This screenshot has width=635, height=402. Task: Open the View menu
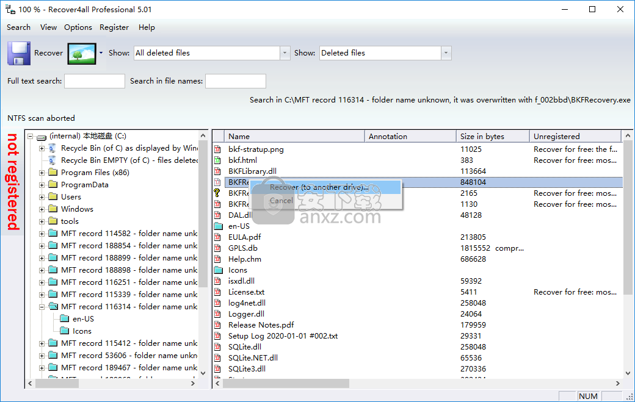tap(48, 27)
